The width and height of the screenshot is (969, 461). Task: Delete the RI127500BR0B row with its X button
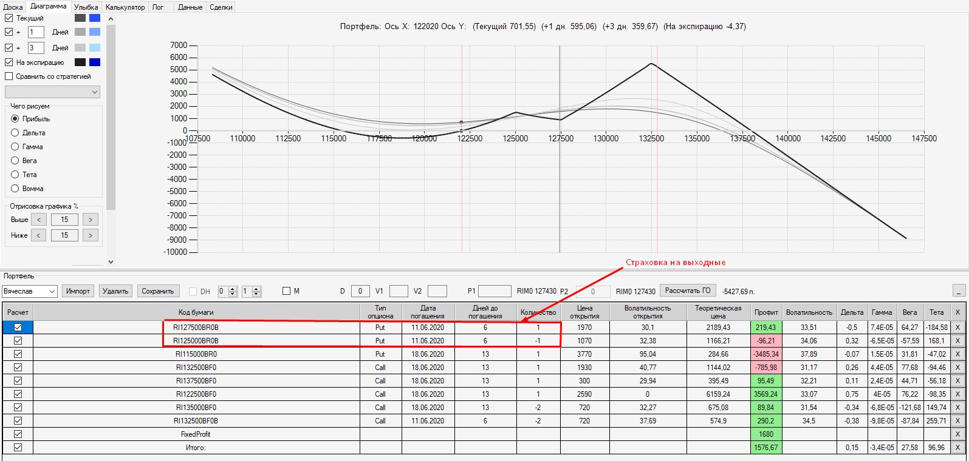957,328
